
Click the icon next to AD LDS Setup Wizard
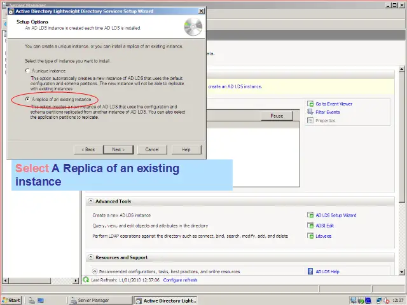click(310, 215)
